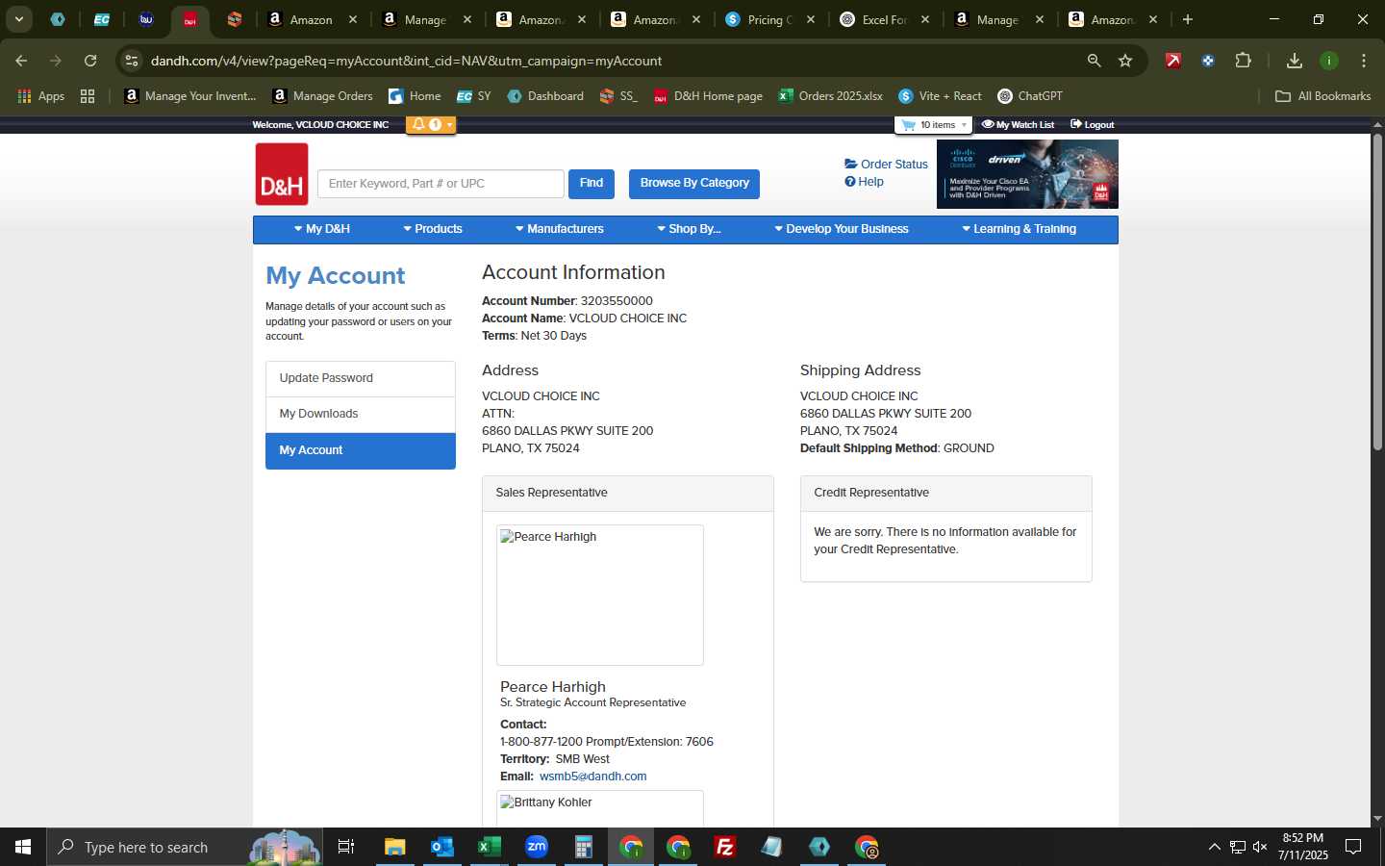
Task: Click Logout link
Action: (x=1093, y=125)
